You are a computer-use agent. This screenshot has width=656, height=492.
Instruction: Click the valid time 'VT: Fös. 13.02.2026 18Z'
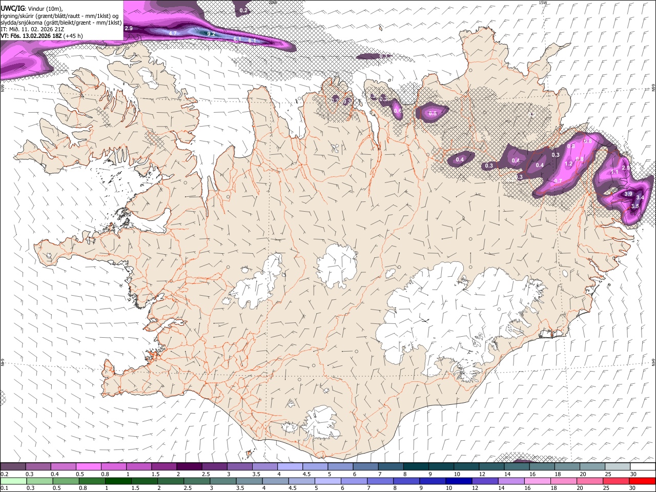31,36
